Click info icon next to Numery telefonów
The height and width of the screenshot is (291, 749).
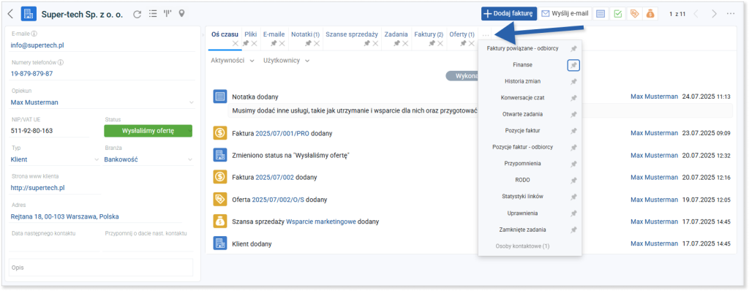61,62
